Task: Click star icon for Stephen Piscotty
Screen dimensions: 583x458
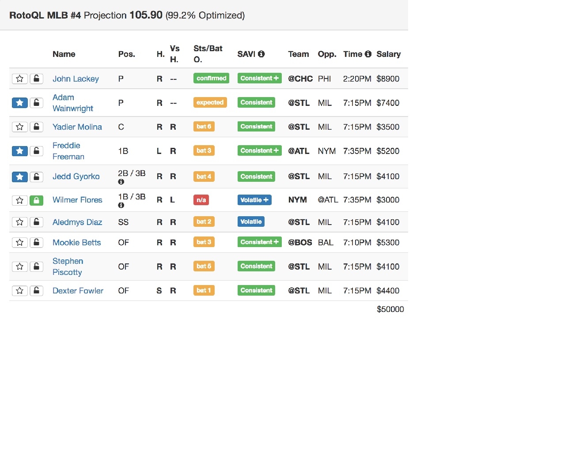Action: (20, 267)
